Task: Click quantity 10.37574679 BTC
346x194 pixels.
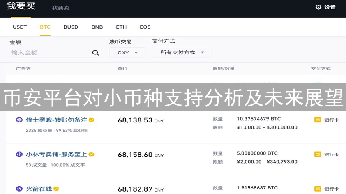Action: coord(258,119)
